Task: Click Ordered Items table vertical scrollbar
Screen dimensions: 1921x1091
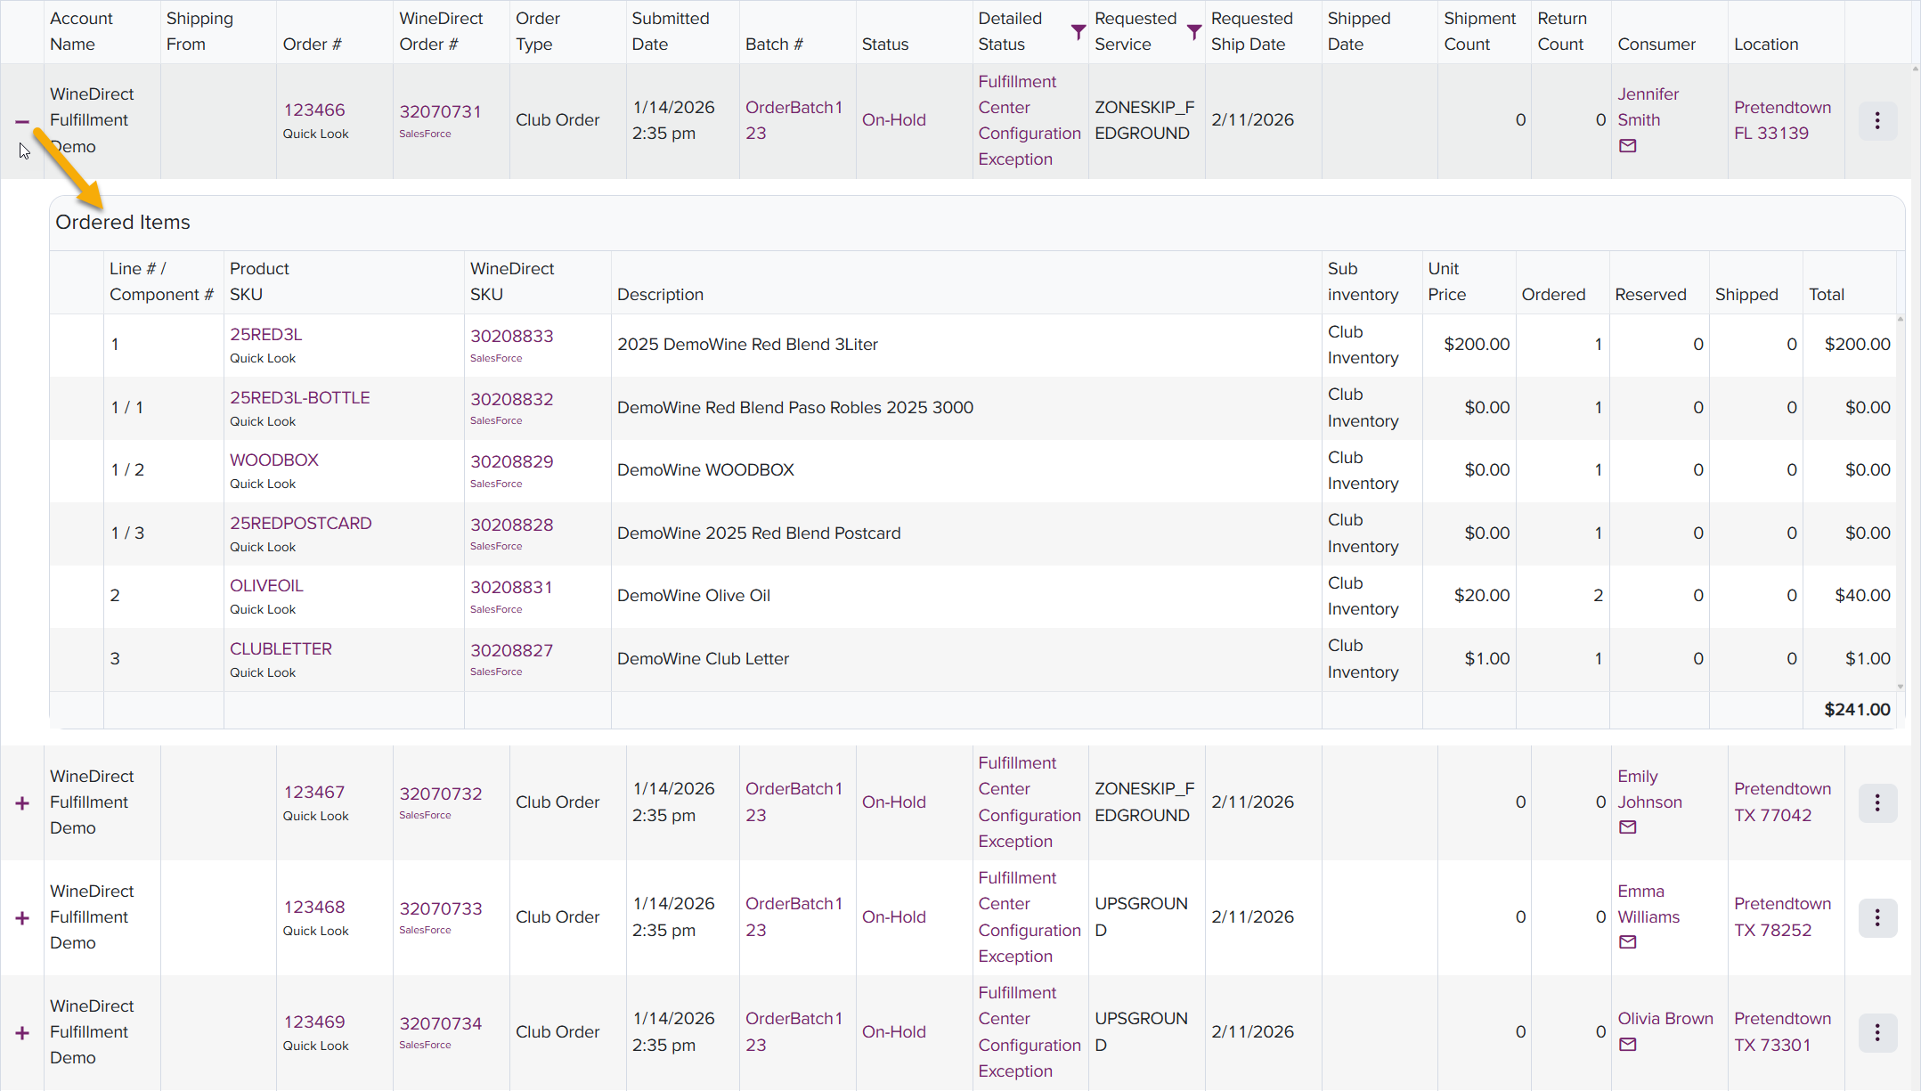Action: (1900, 503)
